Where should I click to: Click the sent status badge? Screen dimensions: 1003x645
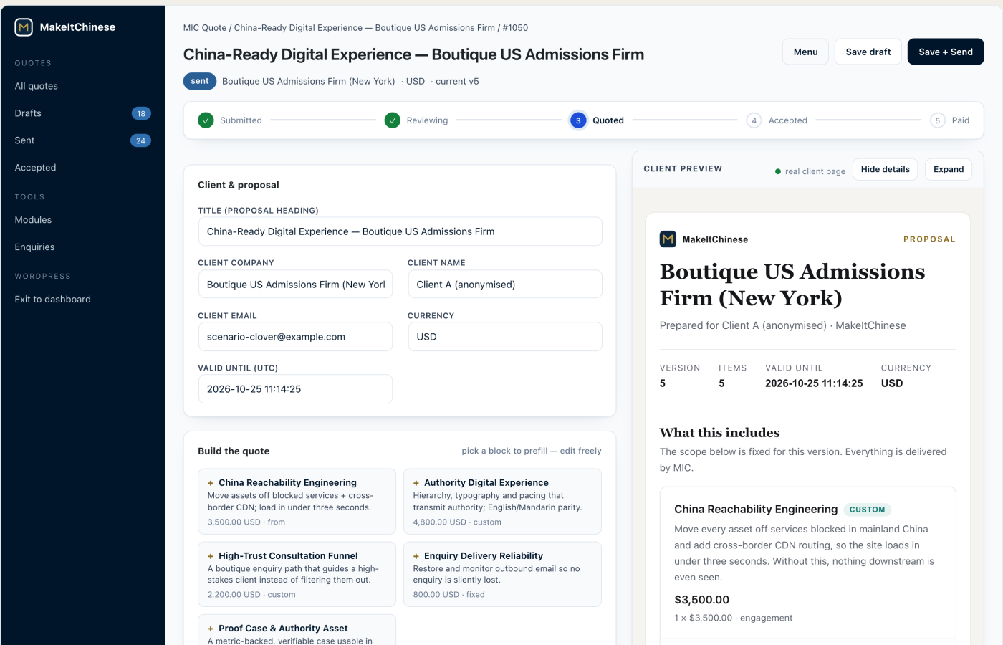(x=200, y=81)
